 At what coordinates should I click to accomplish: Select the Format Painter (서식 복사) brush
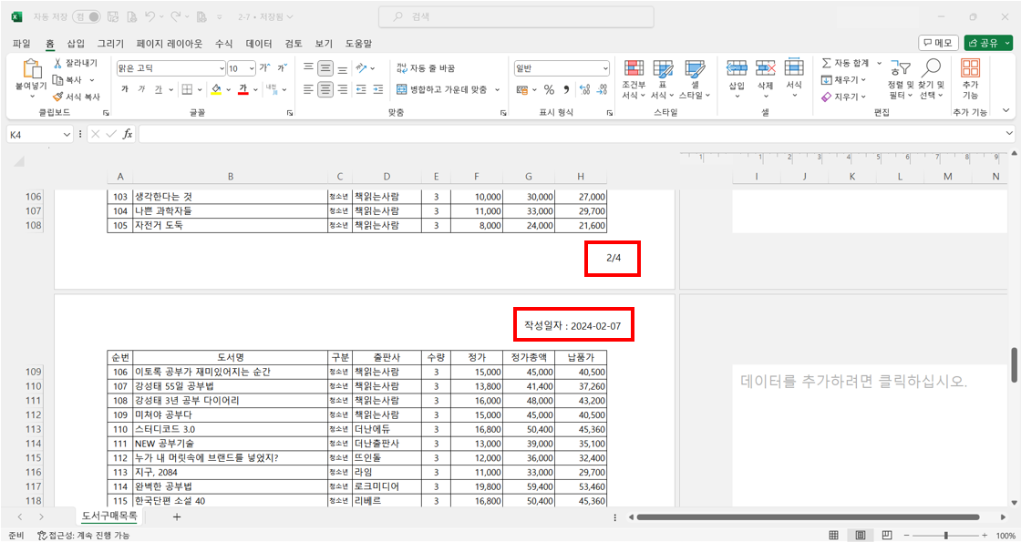coord(57,97)
